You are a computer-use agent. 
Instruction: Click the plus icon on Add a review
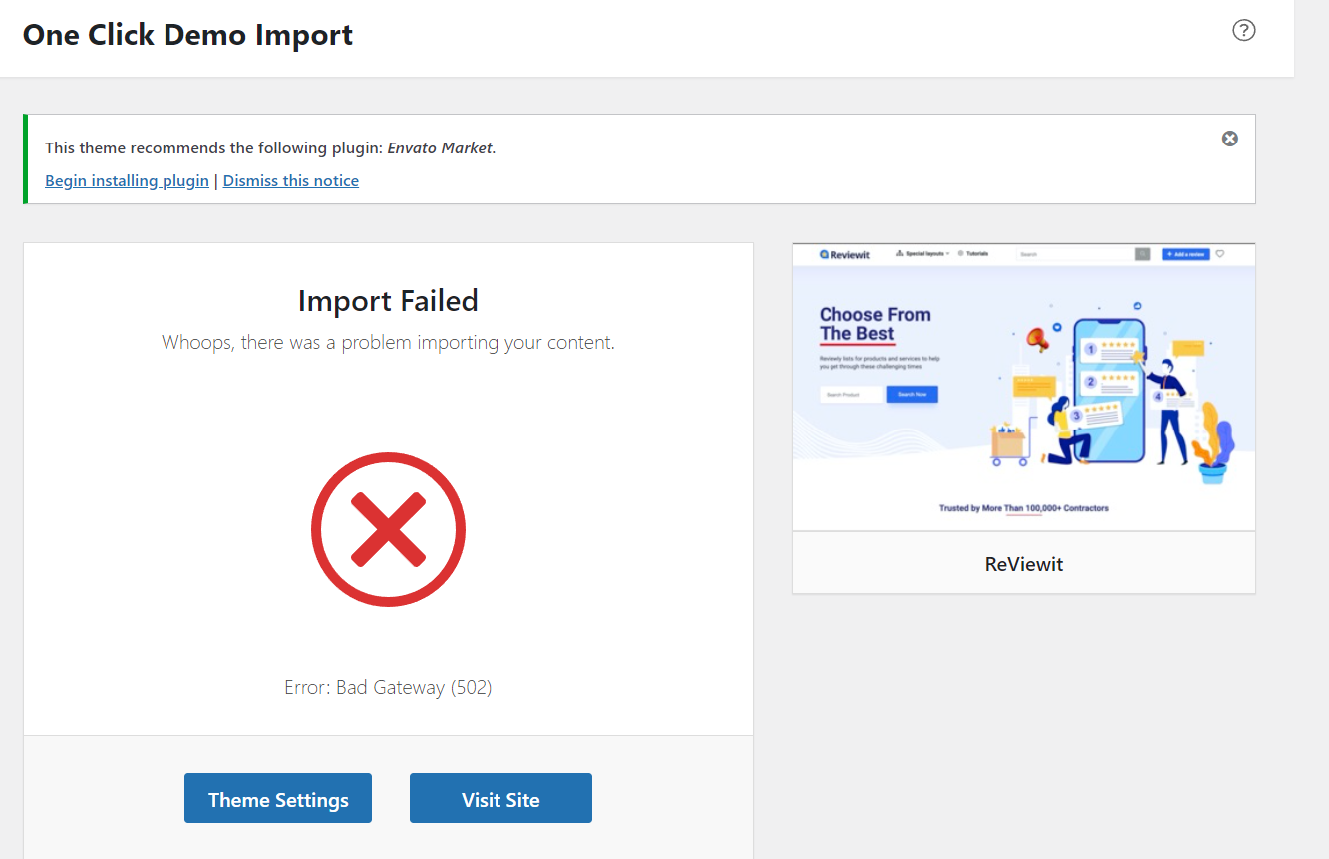(x=1169, y=254)
